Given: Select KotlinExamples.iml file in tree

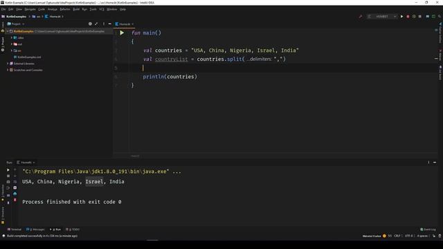Looking at the screenshot, I should click(29, 57).
